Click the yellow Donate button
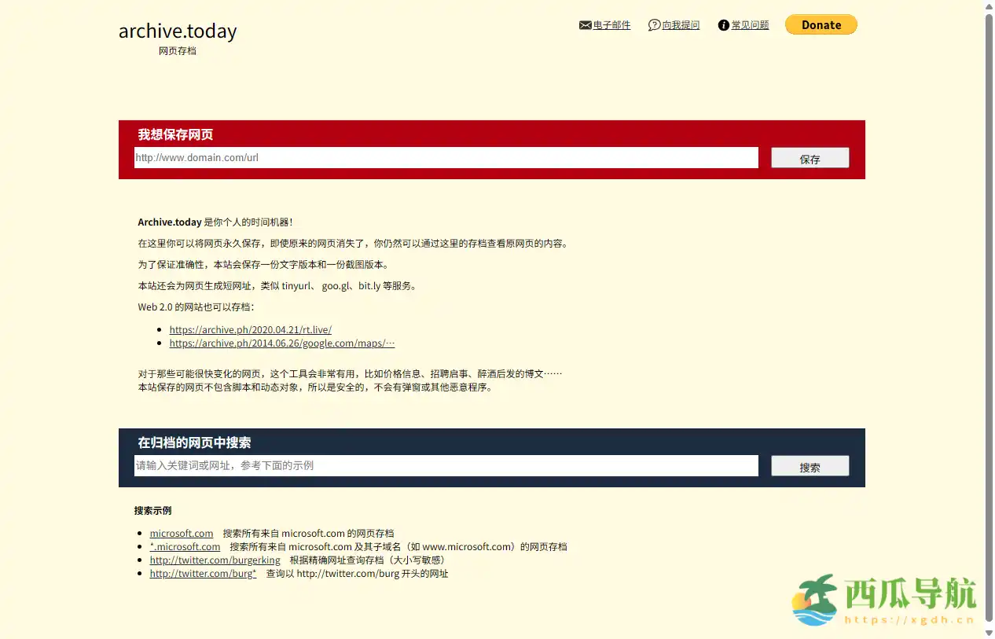This screenshot has width=995, height=639. [x=821, y=24]
